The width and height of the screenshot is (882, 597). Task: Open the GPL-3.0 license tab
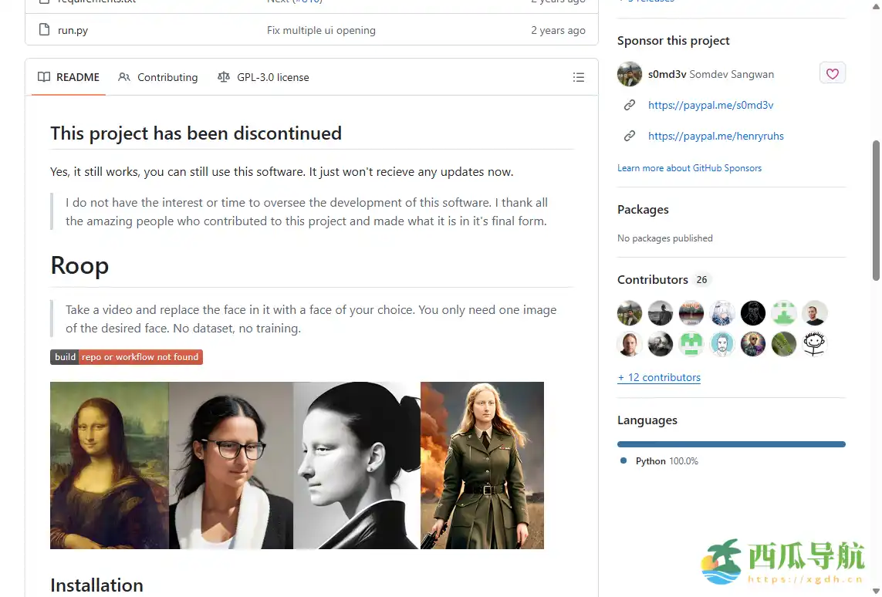point(263,77)
